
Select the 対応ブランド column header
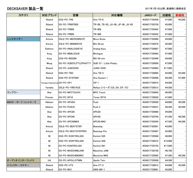49,15
